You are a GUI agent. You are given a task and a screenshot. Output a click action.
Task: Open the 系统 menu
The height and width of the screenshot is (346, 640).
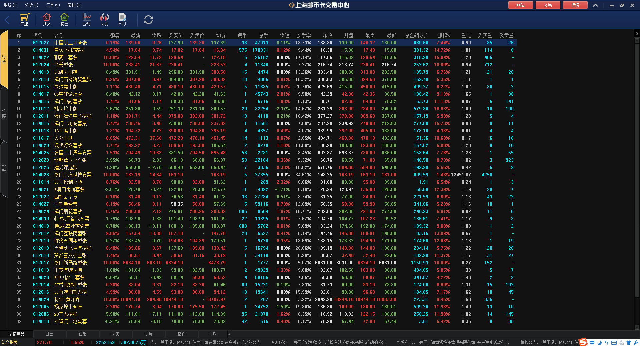tap(10, 5)
